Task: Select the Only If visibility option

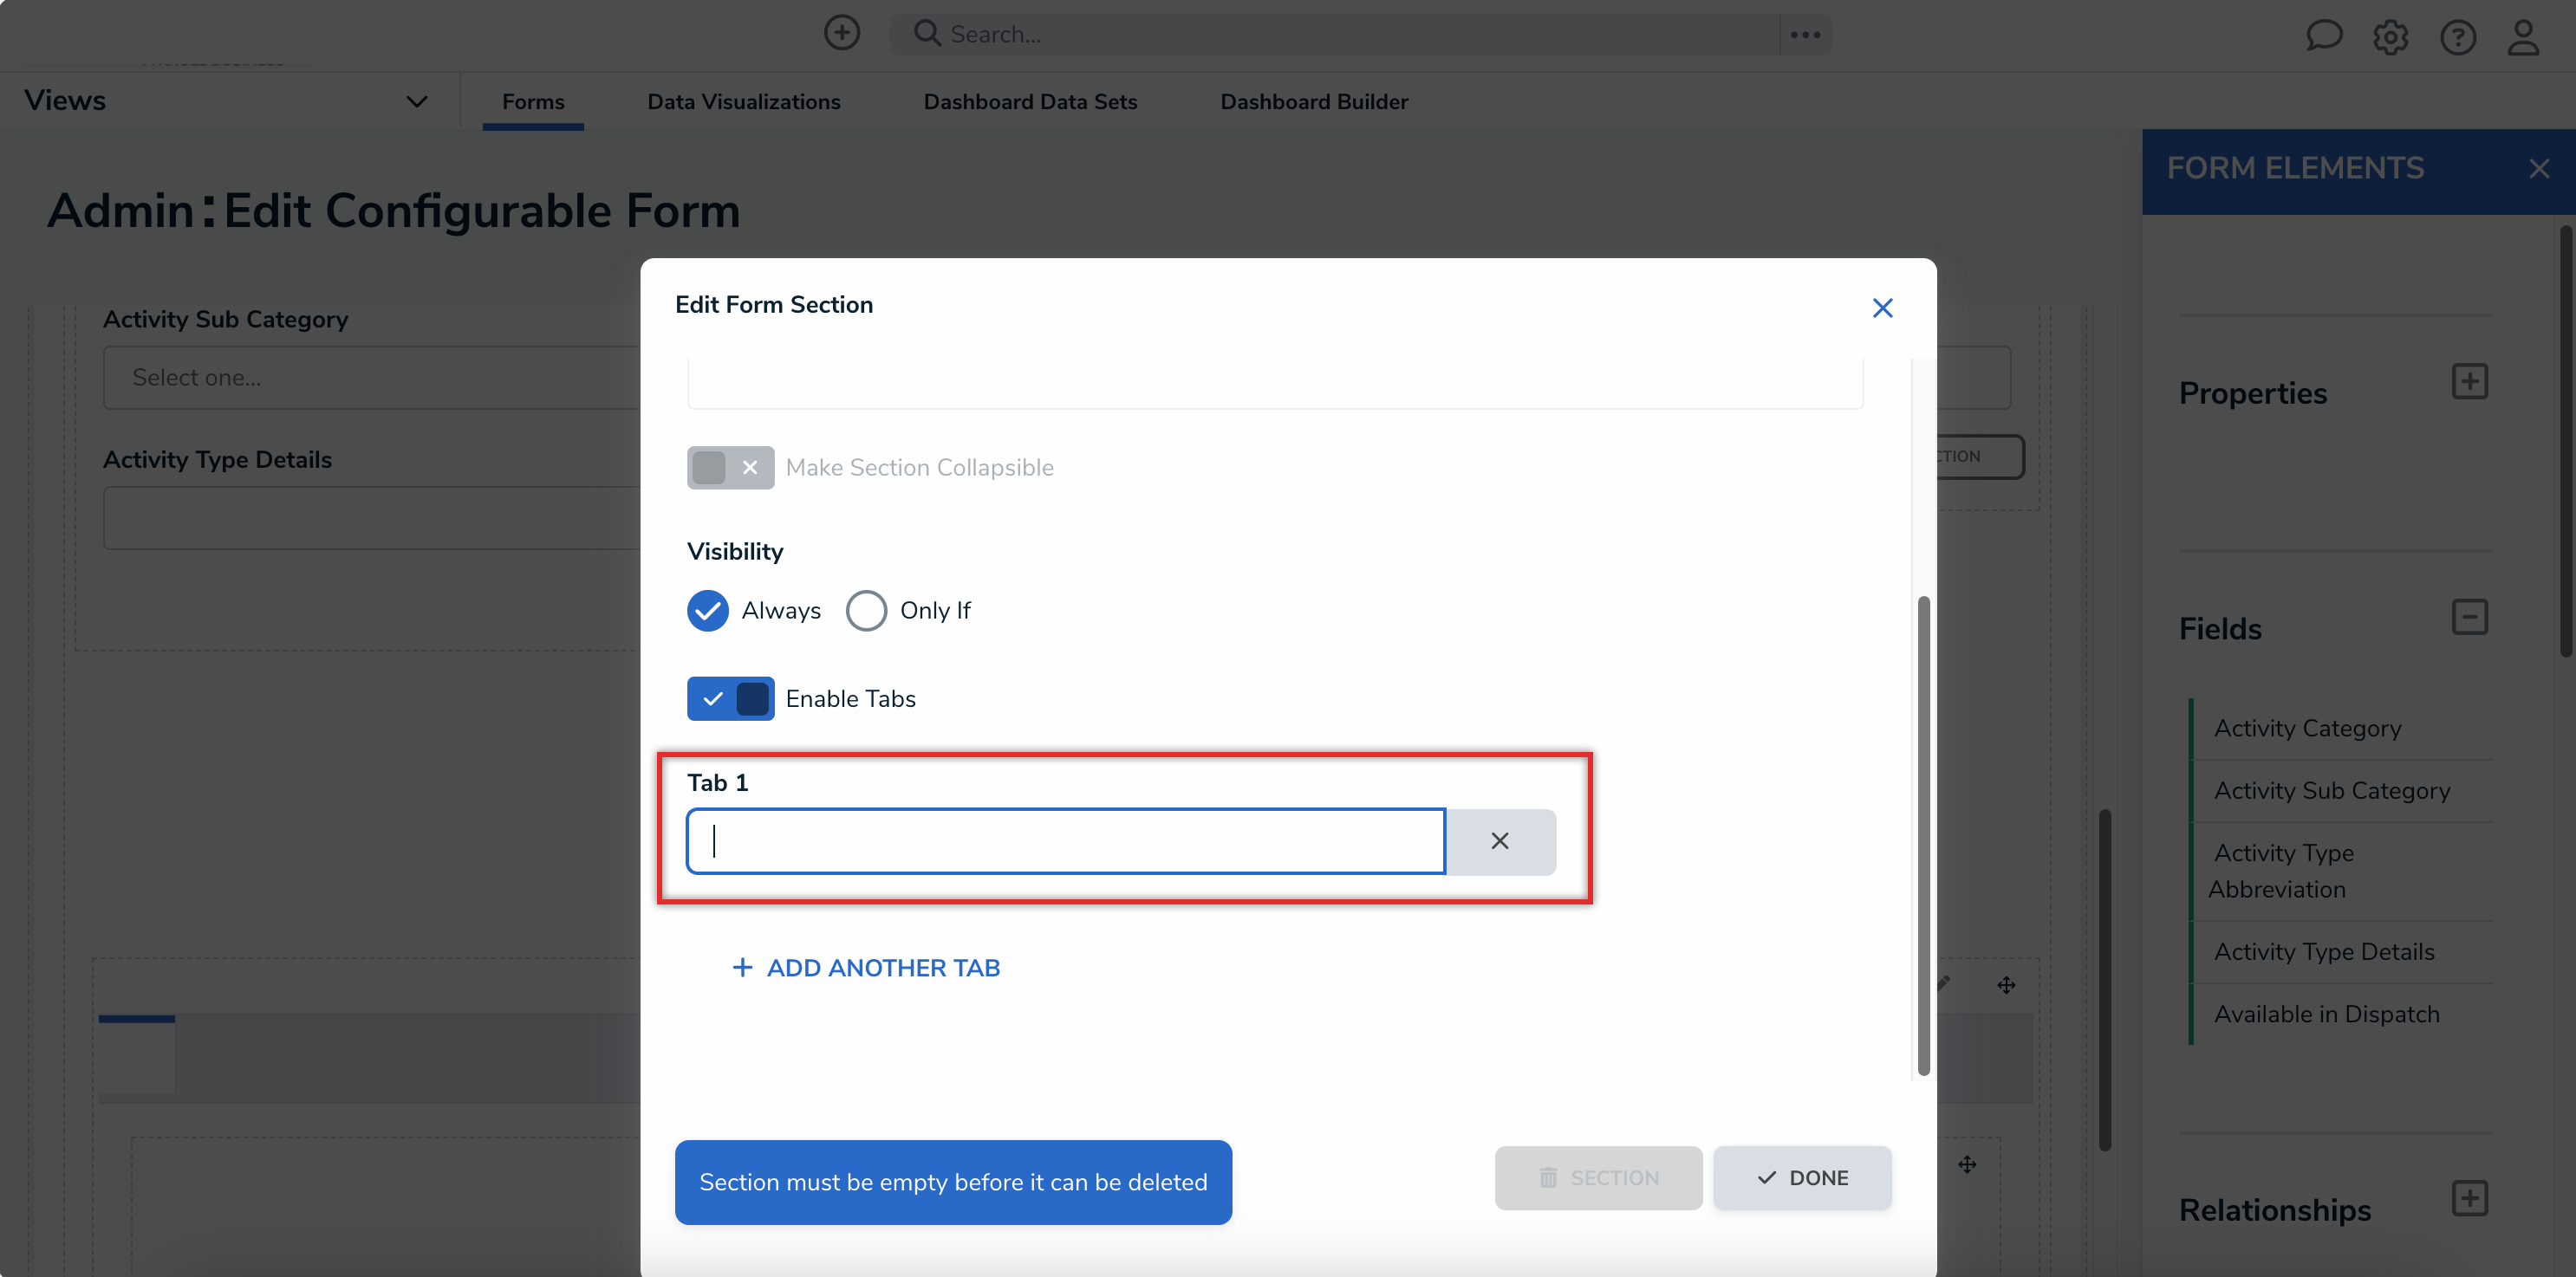Action: tap(866, 611)
